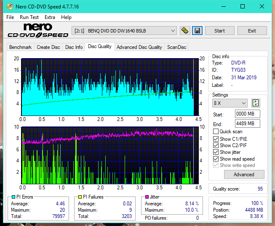
Task: Enable the Quick scan checkbox
Action: click(x=216, y=132)
